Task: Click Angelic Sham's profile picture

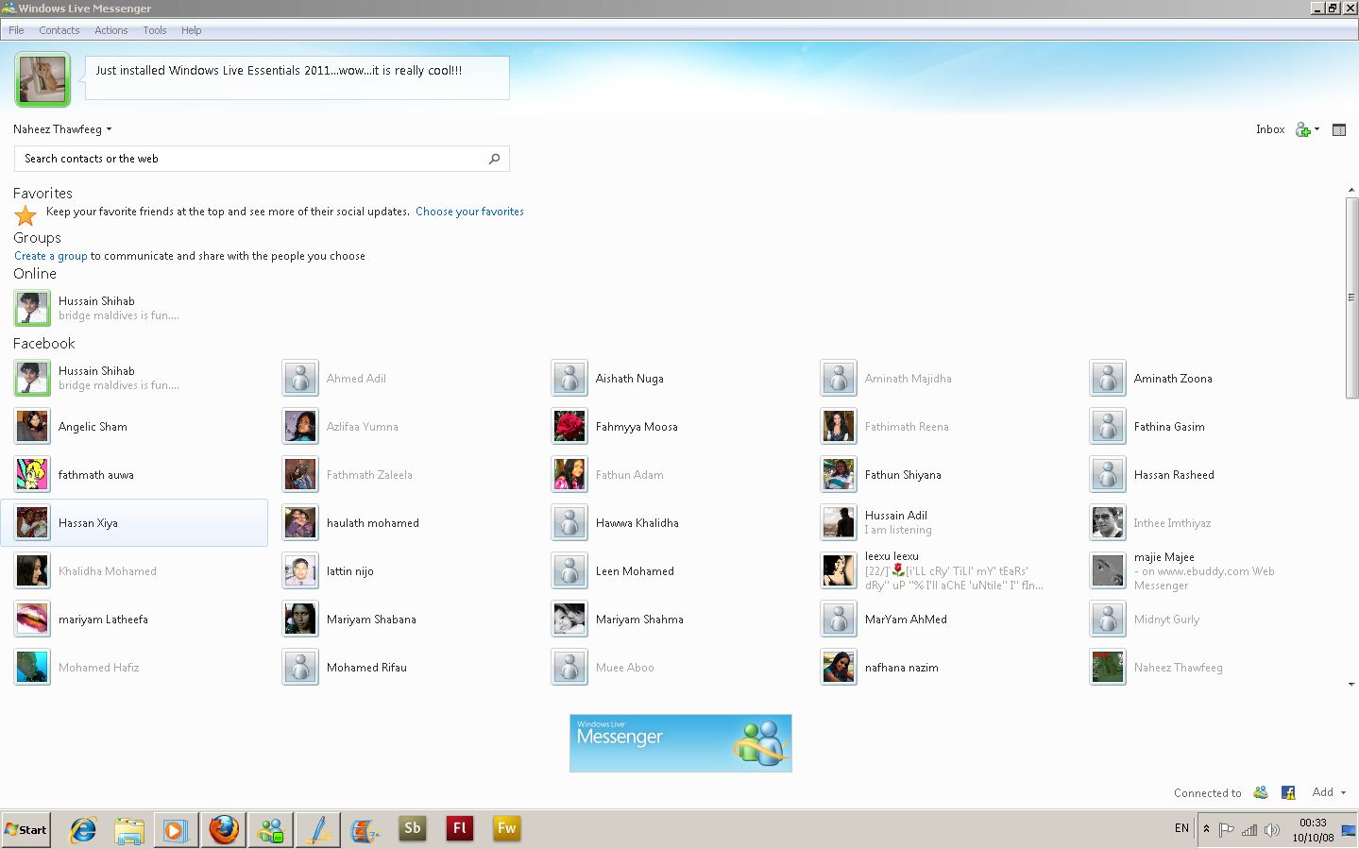Action: [x=32, y=427]
